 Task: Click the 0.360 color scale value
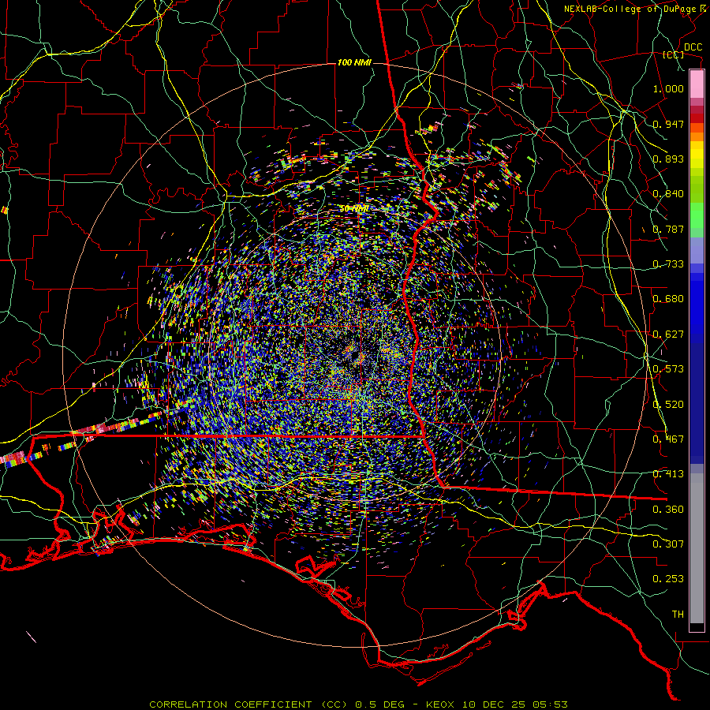pos(668,510)
